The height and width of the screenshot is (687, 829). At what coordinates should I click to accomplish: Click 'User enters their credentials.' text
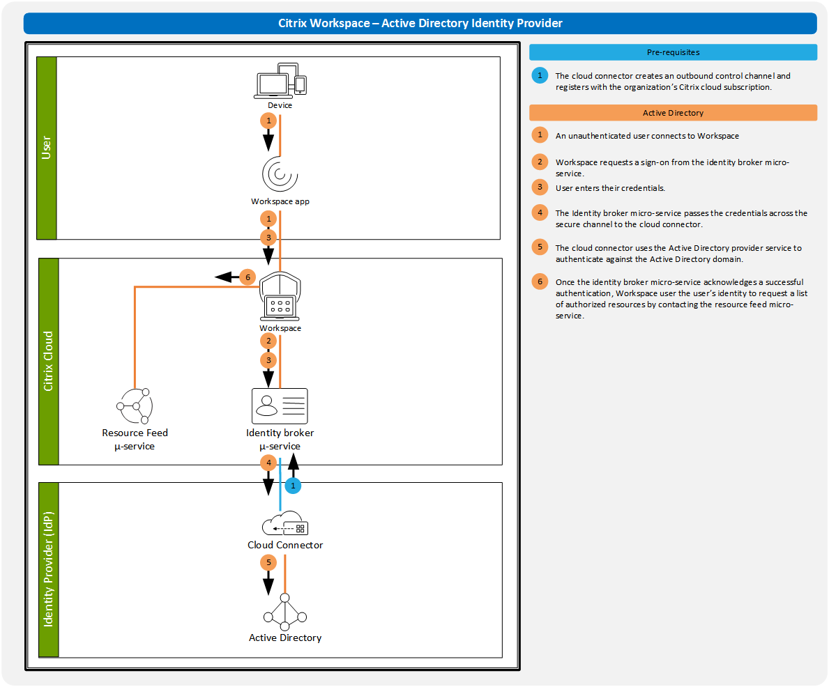610,188
